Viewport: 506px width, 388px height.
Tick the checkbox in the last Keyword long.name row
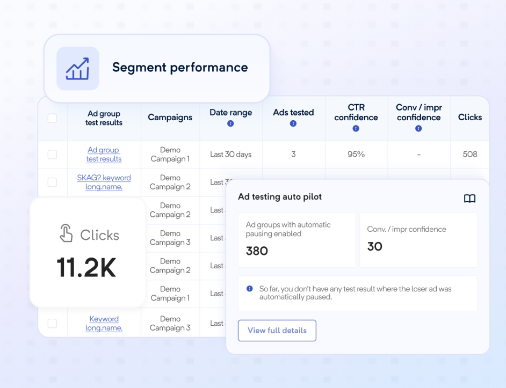point(52,323)
